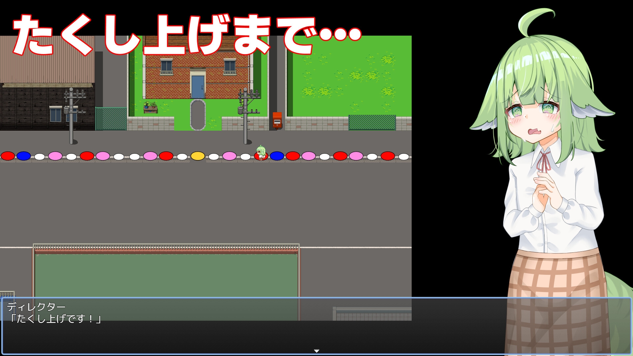The width and height of the screenshot is (633, 356).
Task: Click the window on the dark wooden building
Action: [x=55, y=114]
